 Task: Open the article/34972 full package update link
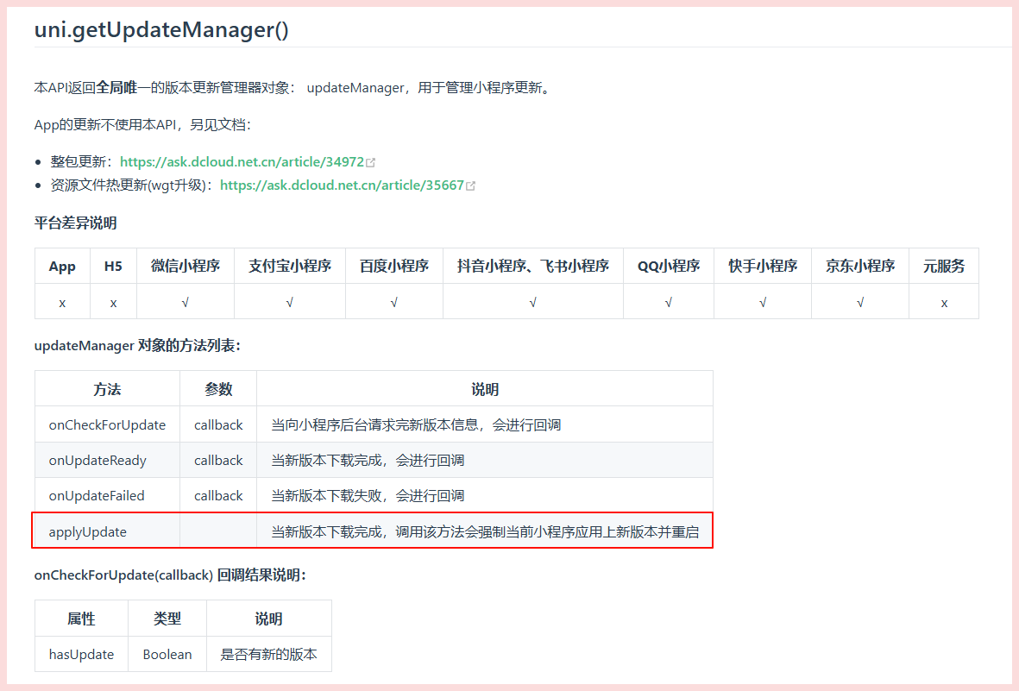tap(242, 162)
